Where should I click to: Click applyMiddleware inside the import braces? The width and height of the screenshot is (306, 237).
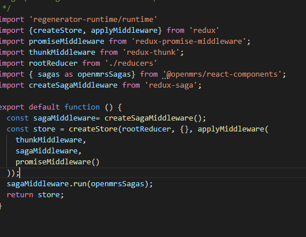124,31
